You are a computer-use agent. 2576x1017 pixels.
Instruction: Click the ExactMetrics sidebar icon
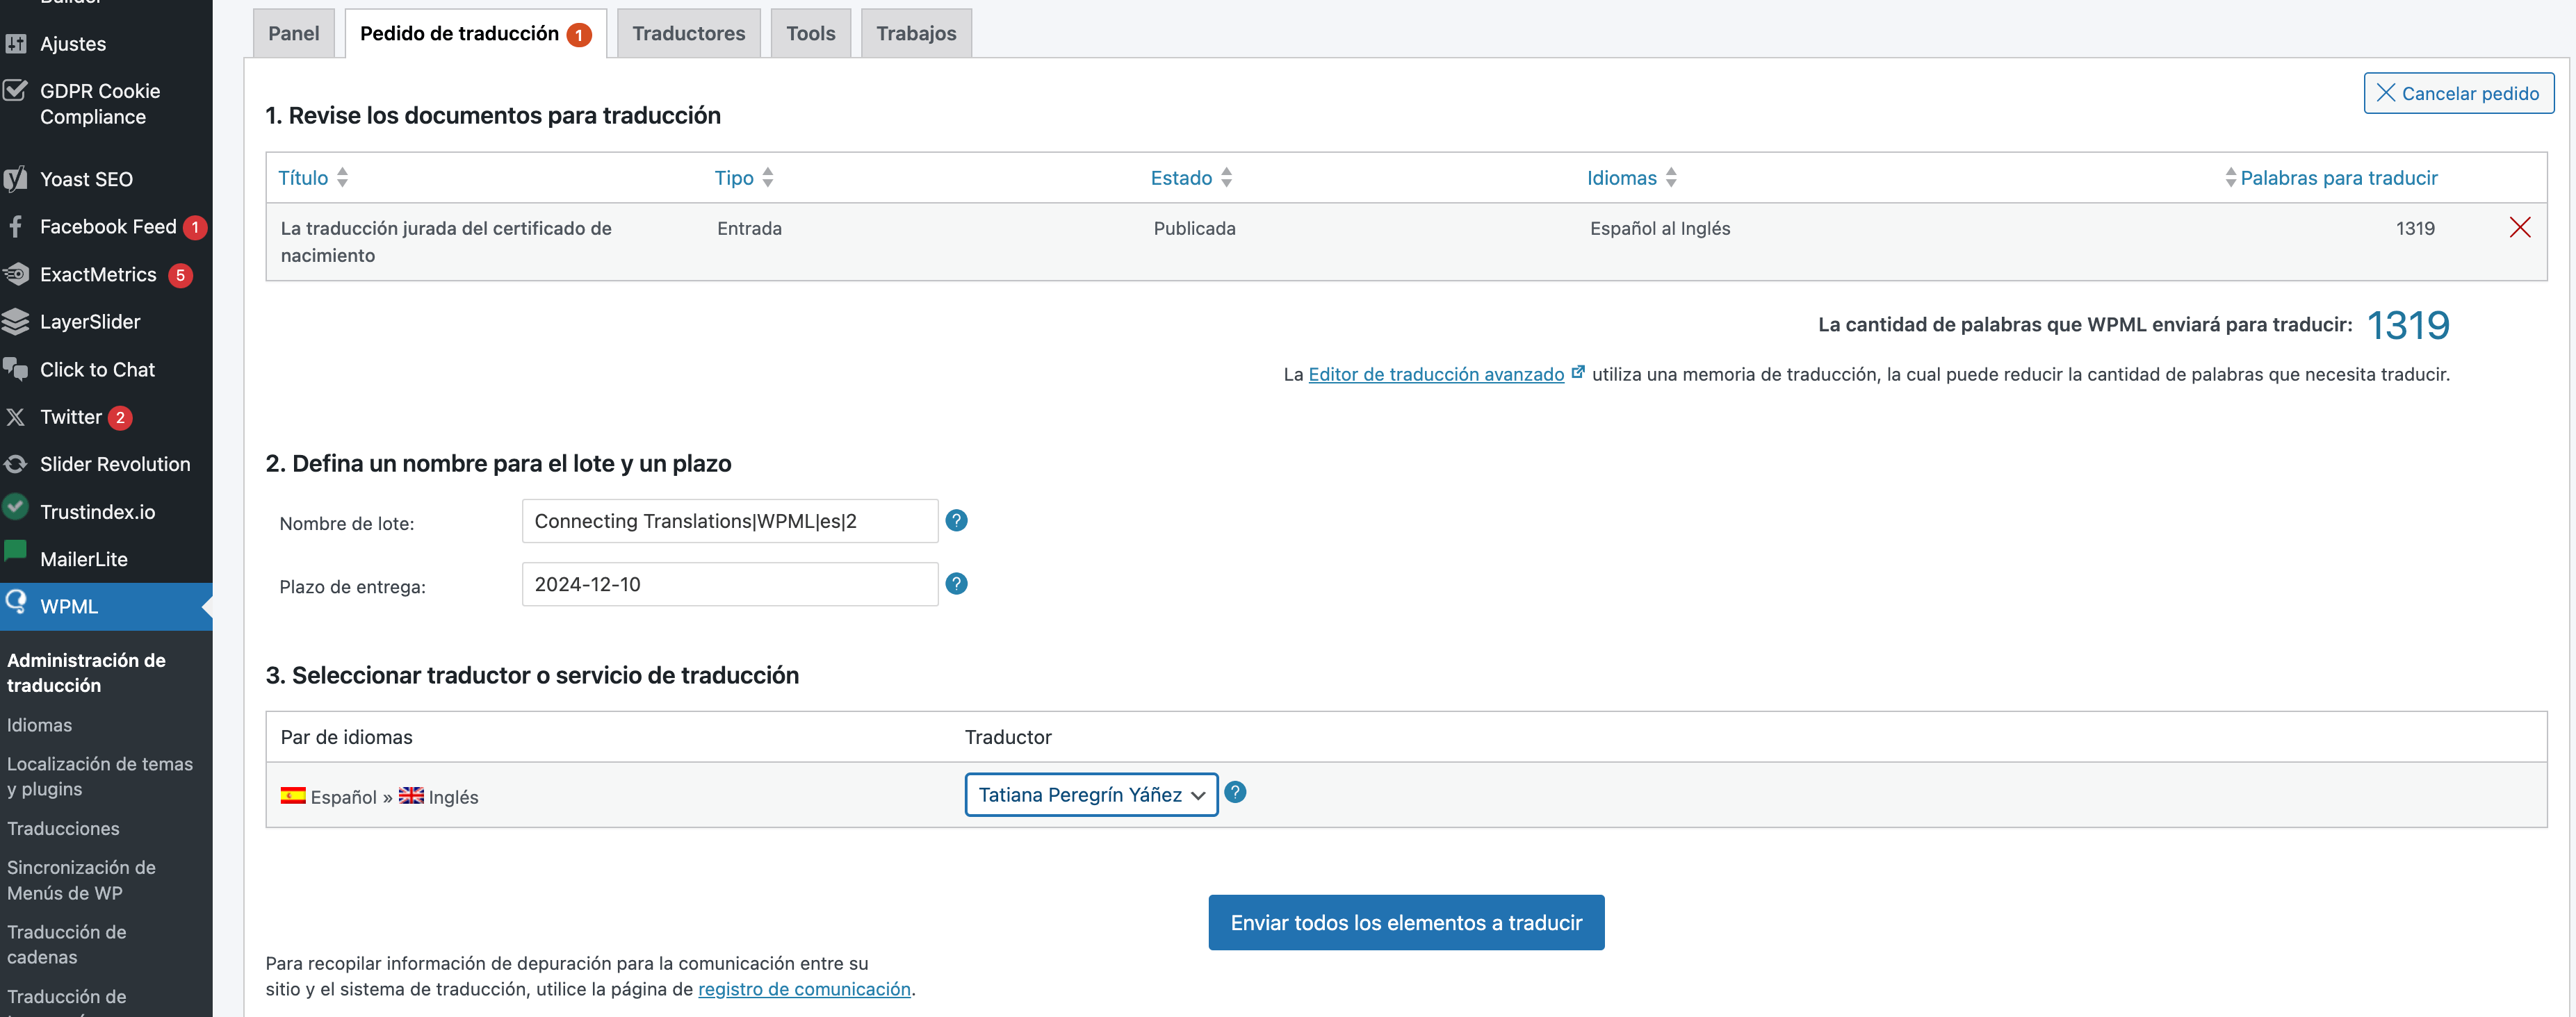(16, 274)
